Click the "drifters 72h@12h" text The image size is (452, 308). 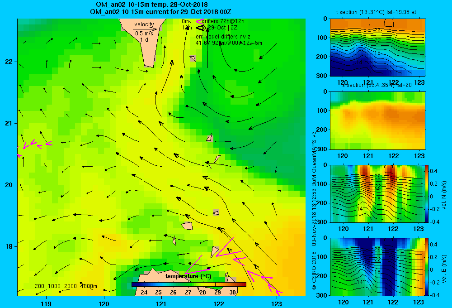pyautogui.click(x=223, y=21)
